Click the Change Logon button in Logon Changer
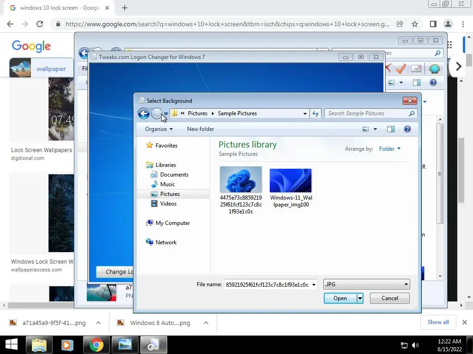 115,272
